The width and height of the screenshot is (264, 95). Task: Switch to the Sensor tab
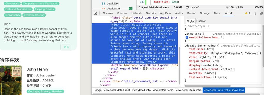point(192,13)
